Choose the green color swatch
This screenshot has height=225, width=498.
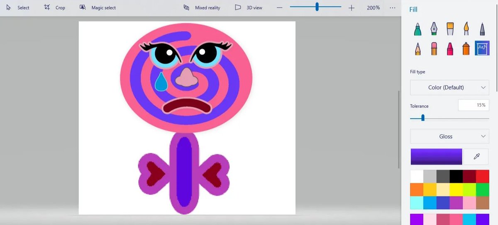click(x=483, y=189)
